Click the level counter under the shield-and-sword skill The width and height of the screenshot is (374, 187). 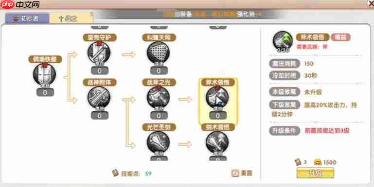[x=100, y=71]
